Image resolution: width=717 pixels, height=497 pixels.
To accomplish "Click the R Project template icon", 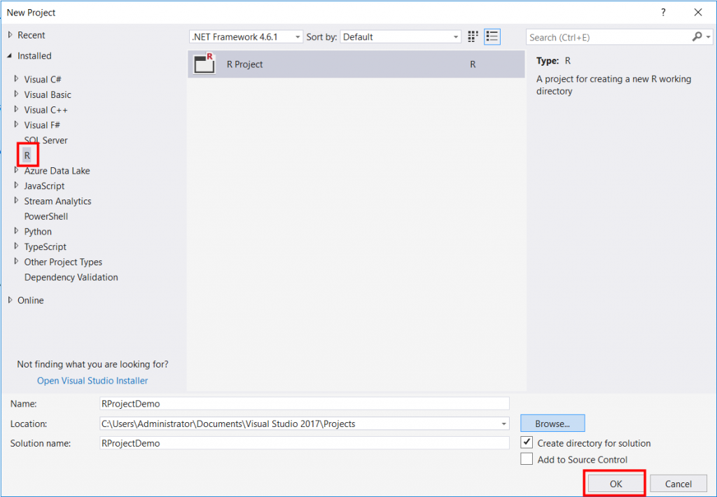I will coord(204,64).
